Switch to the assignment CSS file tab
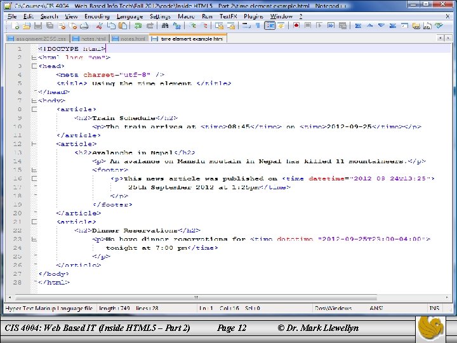Image resolution: width=457 pixels, height=343 pixels. (x=37, y=39)
